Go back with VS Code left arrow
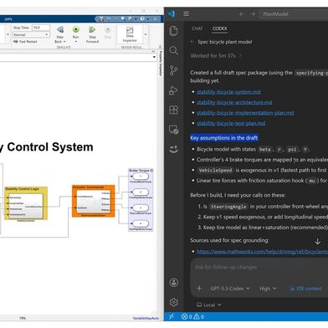This screenshot has height=328, width=328. click(242, 14)
